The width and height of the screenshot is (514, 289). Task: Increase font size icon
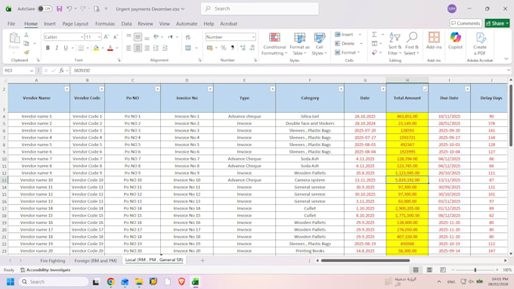coord(107,37)
